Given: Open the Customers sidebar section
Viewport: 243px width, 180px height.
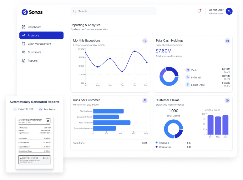Looking at the screenshot, I should (x=34, y=52).
